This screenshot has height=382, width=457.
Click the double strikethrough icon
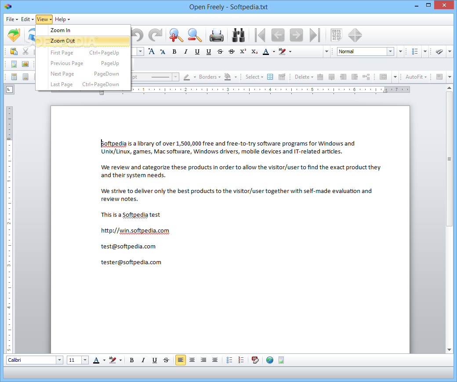pos(232,51)
